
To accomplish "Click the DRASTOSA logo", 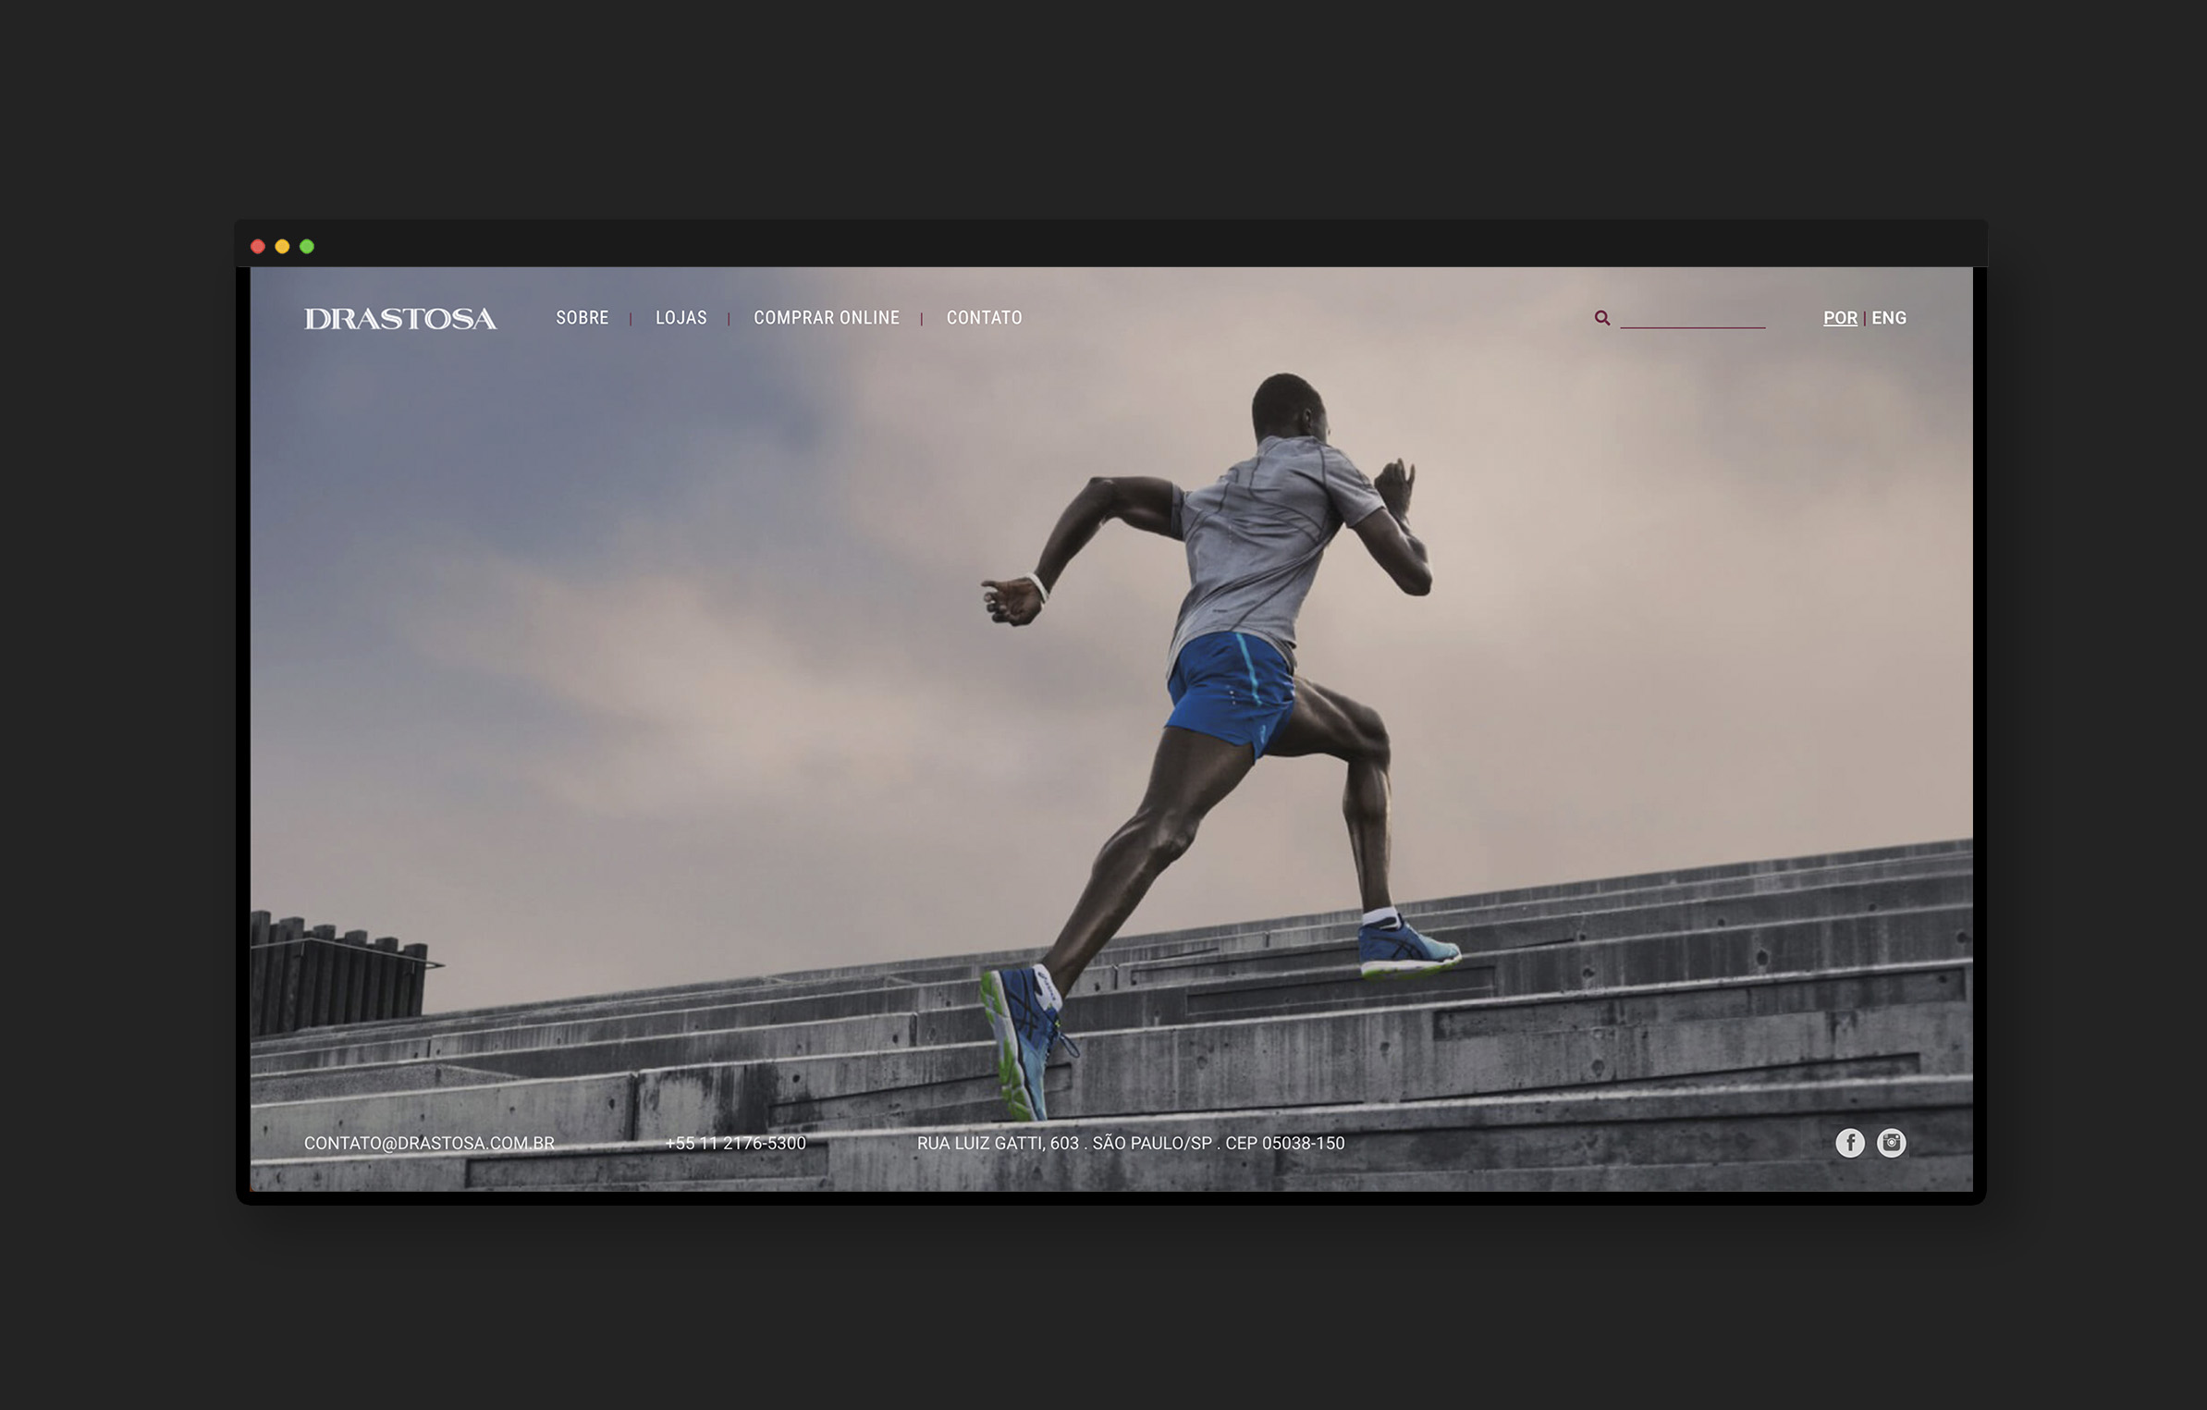I will click(400, 319).
